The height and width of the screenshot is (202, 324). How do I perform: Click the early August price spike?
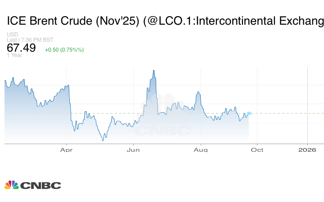198,92
